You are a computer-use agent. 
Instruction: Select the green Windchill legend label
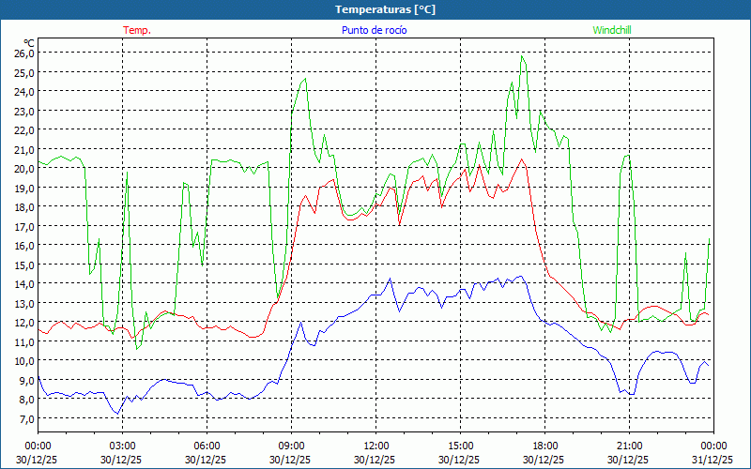[612, 30]
